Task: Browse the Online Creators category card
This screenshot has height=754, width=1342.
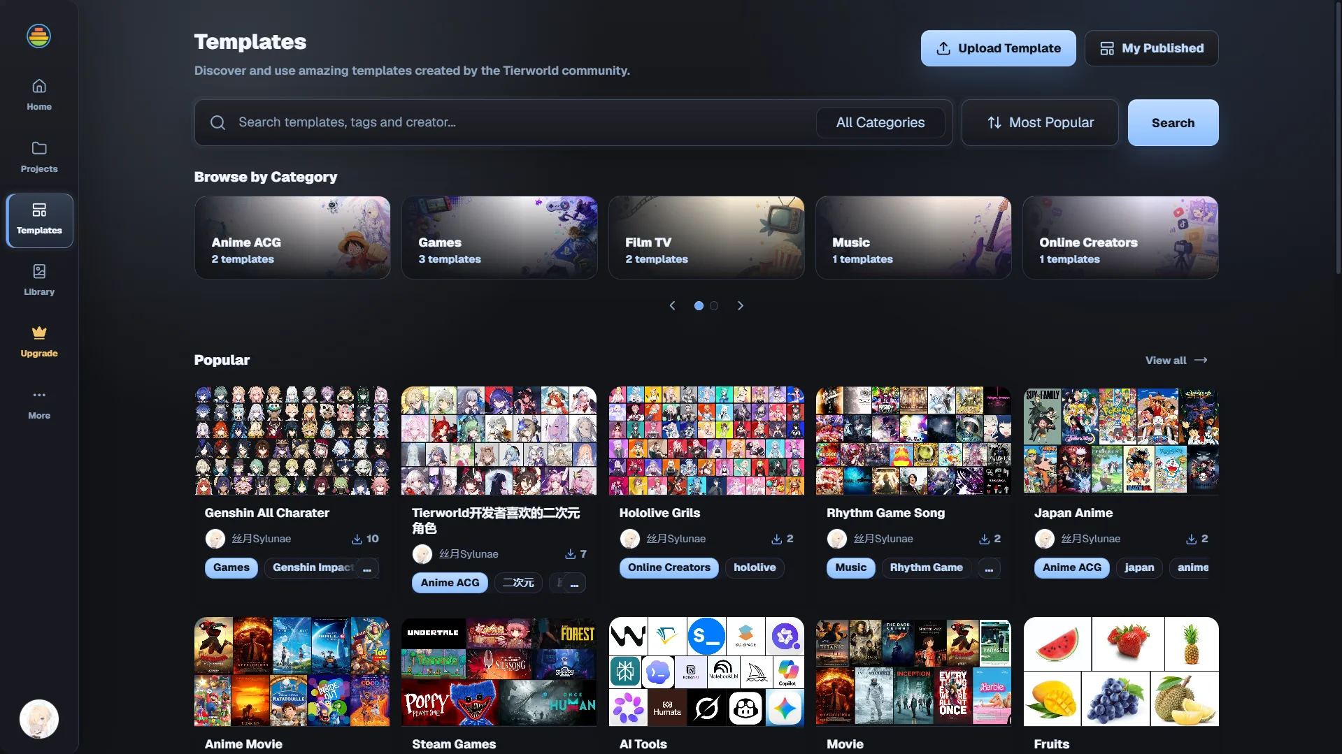Action: (x=1120, y=238)
